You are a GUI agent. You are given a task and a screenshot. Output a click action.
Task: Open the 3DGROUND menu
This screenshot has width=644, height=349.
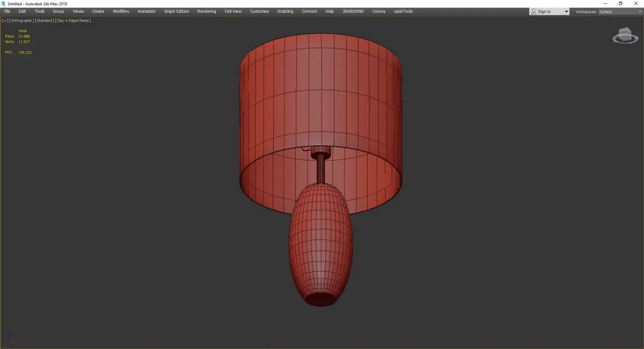click(353, 11)
